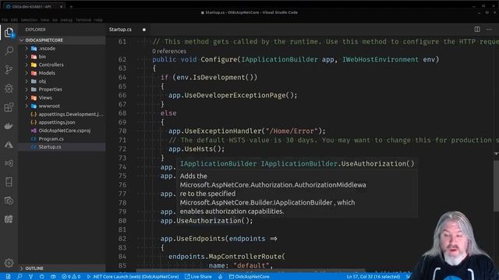Click the fork icon in the status bar

30,277
